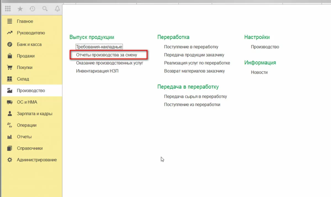Click the Передача в переработку heading
Viewport: 331px width, 197px height.
[188, 87]
